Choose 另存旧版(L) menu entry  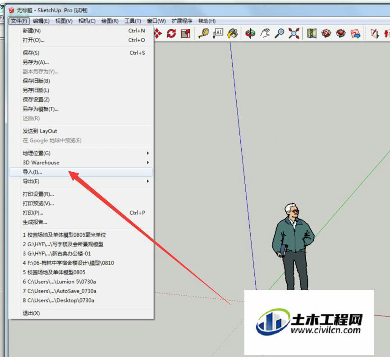coord(81,90)
